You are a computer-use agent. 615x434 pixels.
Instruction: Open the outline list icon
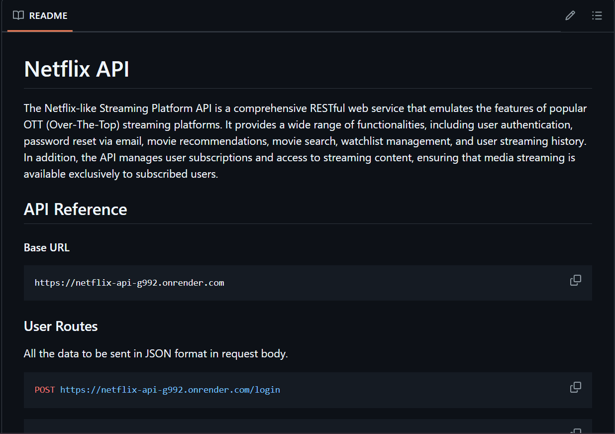pos(597,15)
